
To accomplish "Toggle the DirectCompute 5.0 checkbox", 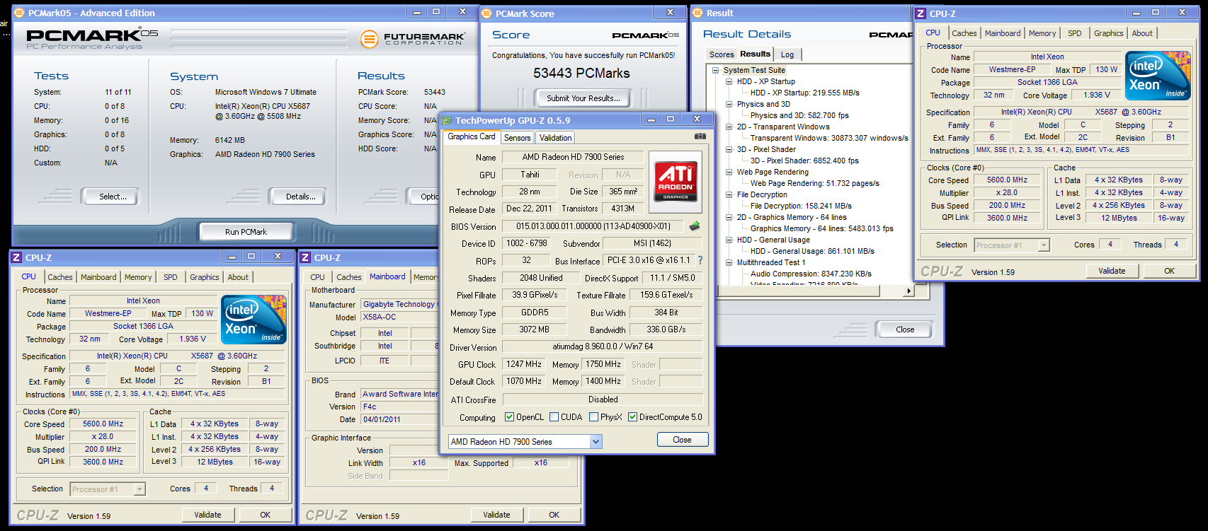I will (x=633, y=417).
